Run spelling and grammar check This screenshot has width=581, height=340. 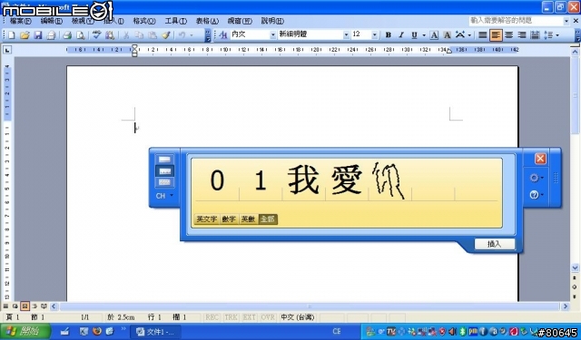click(97, 35)
